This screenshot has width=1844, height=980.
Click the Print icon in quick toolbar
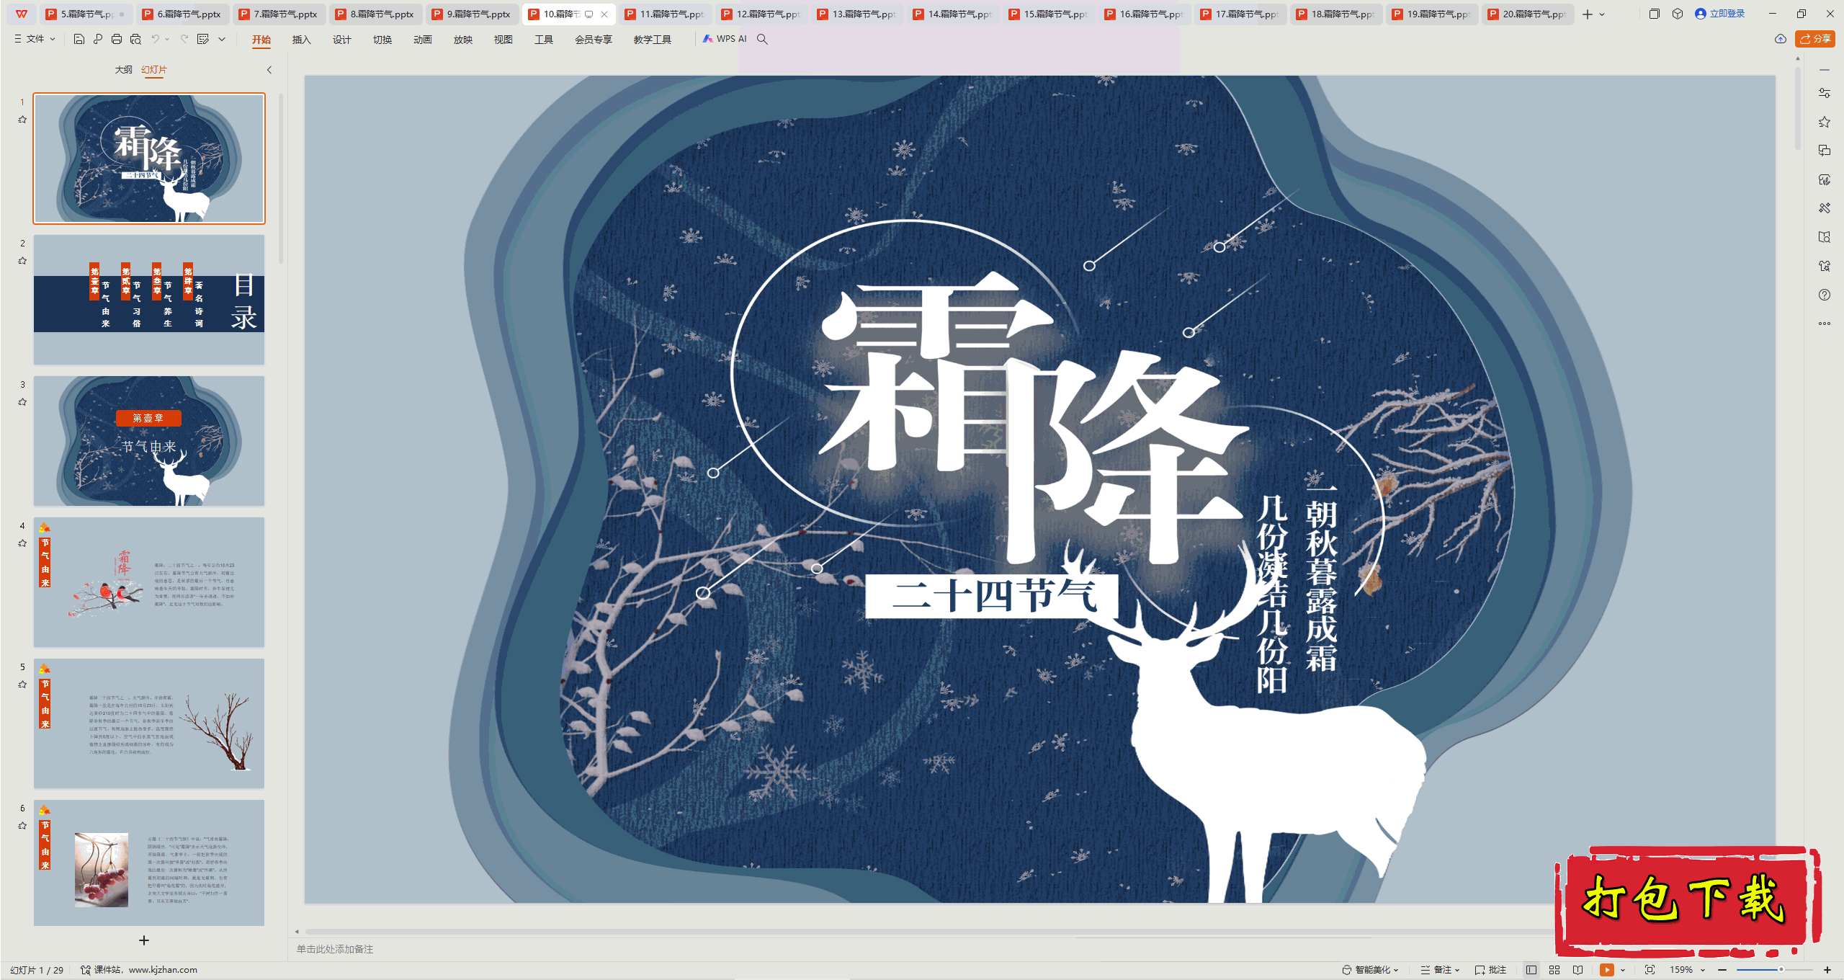[117, 39]
